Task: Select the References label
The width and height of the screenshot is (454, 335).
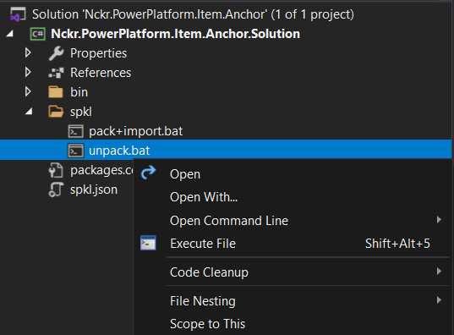Action: [x=101, y=73]
